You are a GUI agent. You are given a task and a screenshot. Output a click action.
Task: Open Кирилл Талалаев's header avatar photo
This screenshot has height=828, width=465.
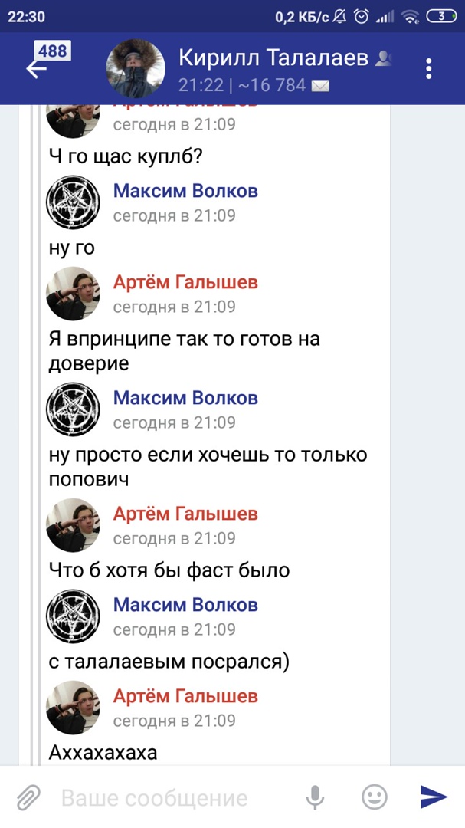tap(135, 69)
